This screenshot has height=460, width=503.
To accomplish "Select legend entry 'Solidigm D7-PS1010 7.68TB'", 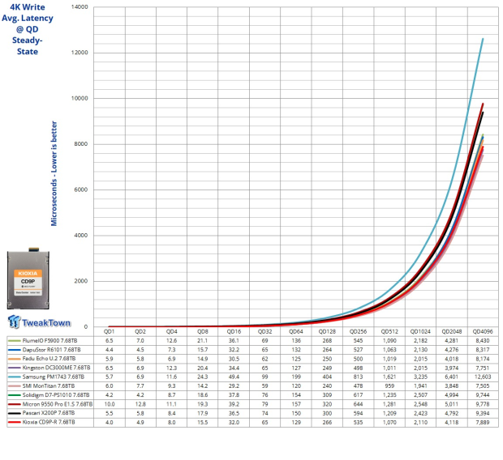I will (56, 395).
